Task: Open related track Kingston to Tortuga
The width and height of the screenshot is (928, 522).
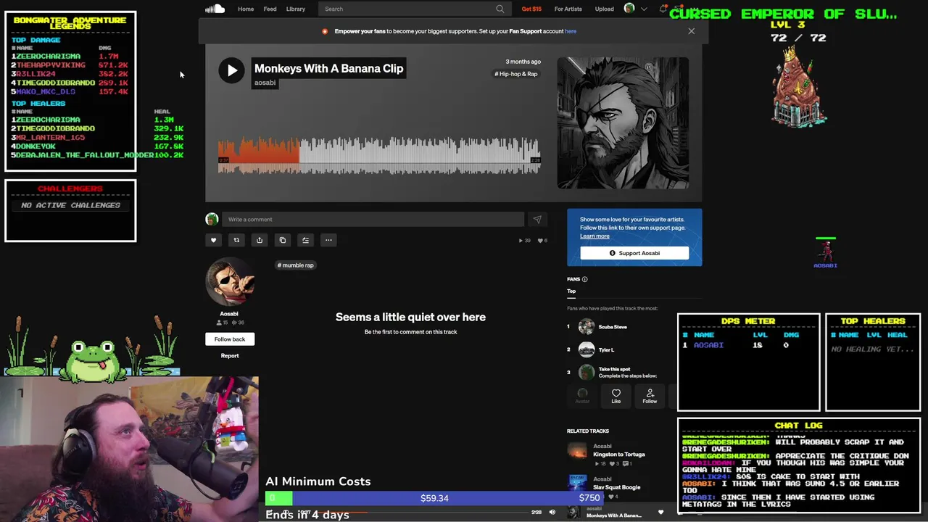Action: (x=619, y=455)
